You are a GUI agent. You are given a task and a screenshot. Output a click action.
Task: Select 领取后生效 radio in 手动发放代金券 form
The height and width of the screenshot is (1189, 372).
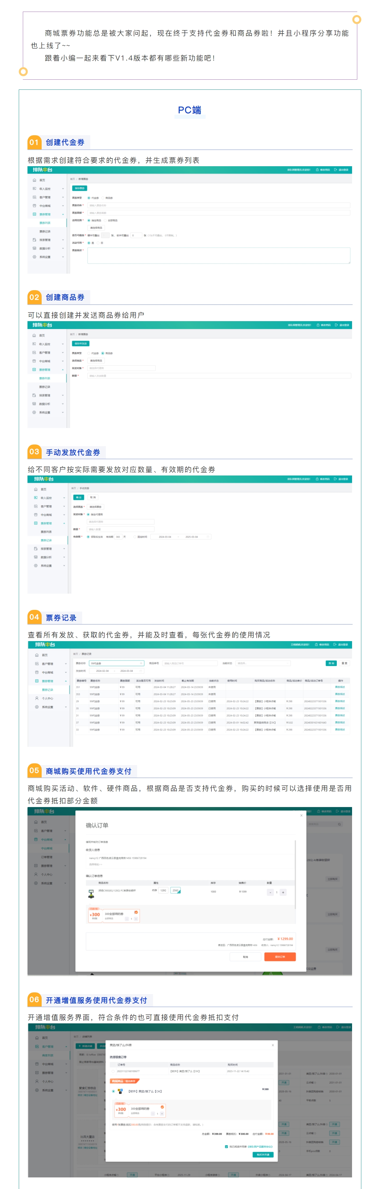[88, 537]
